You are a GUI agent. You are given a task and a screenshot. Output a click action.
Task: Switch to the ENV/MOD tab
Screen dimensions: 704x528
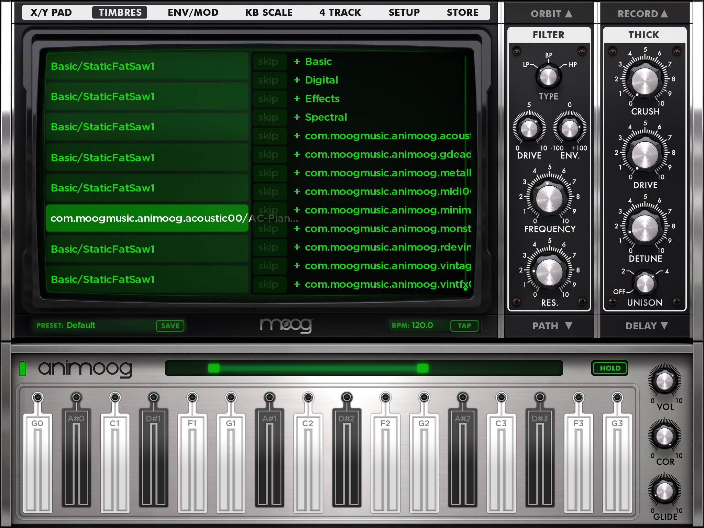(193, 13)
